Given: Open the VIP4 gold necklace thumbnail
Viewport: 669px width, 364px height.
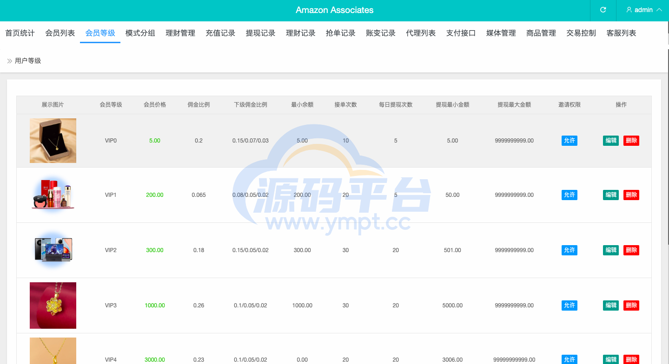Looking at the screenshot, I should click(53, 351).
